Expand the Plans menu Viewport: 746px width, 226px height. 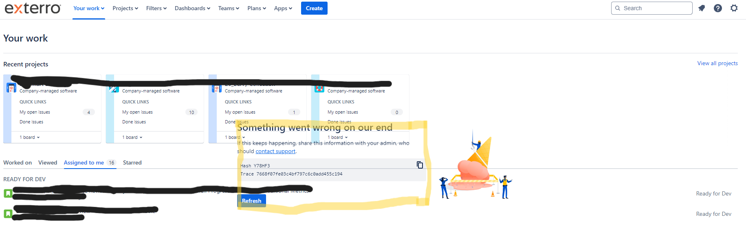click(257, 8)
